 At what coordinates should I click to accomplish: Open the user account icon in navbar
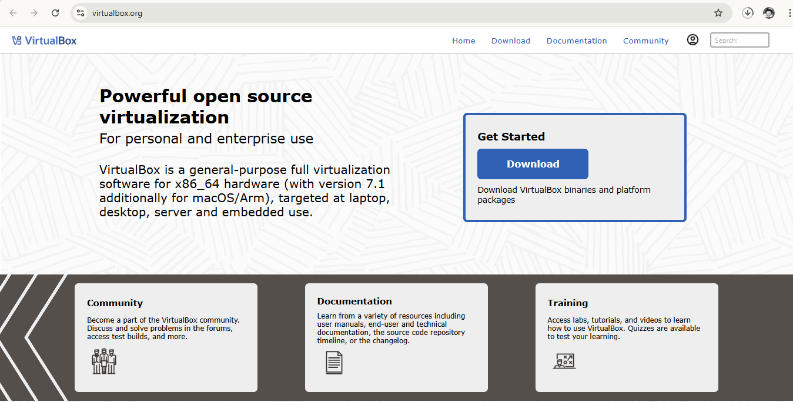pyautogui.click(x=692, y=39)
